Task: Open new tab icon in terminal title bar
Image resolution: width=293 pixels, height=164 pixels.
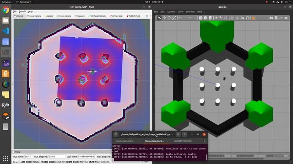Action: (116, 134)
